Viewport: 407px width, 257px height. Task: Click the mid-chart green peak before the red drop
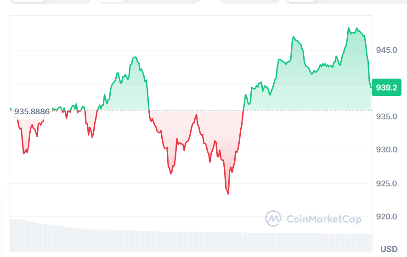135,57
